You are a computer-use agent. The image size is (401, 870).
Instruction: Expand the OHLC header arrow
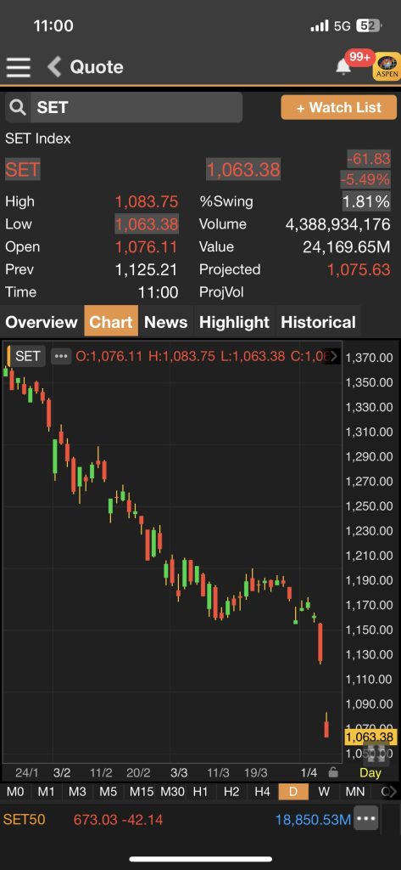pos(334,356)
